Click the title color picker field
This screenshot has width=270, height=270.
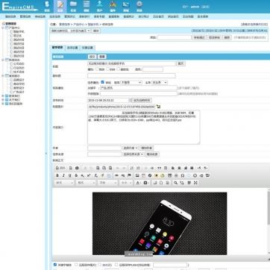coord(153,69)
